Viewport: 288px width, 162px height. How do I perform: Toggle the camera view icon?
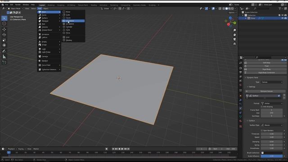pyautogui.click(x=234, y=39)
